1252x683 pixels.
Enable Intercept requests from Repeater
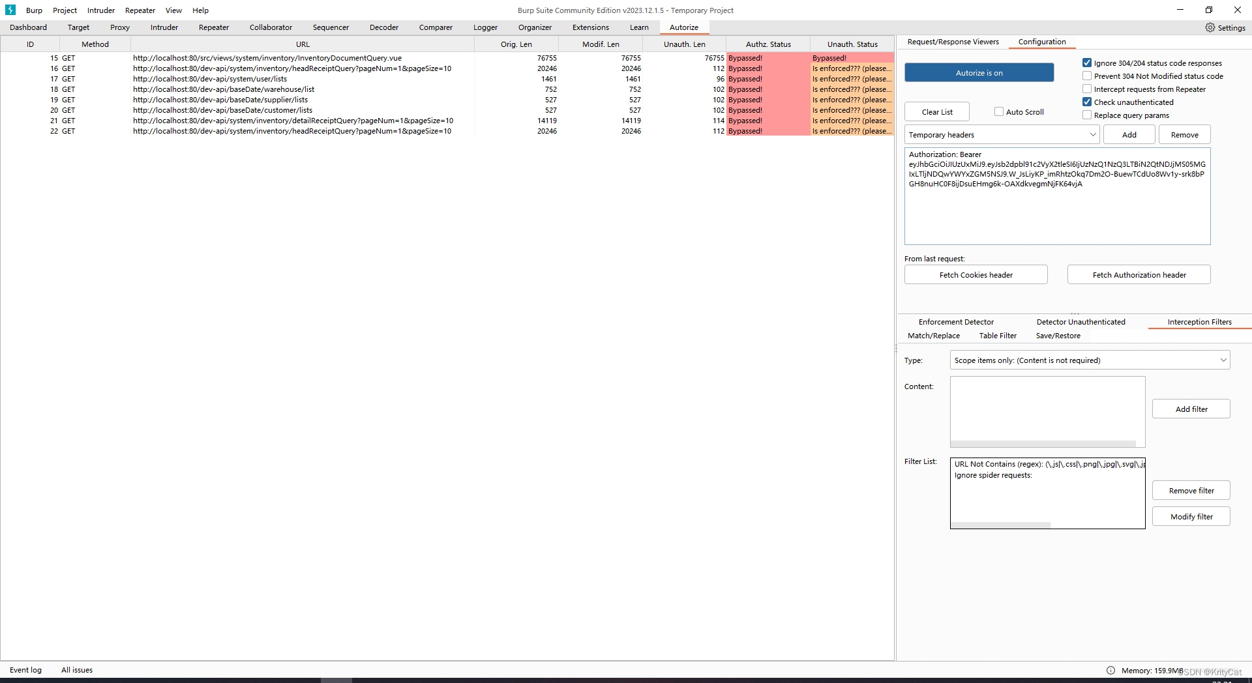click(x=1087, y=89)
